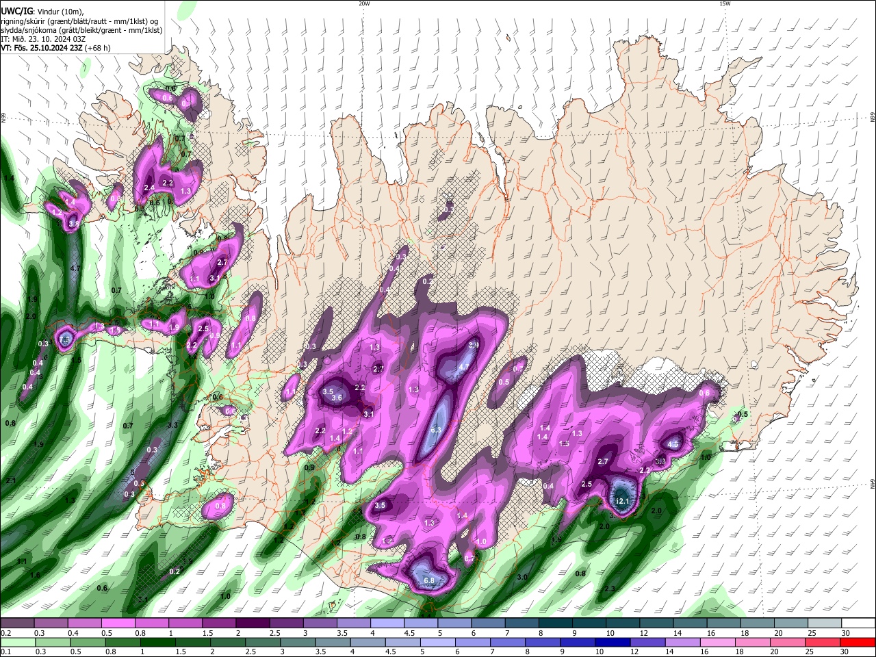Click the pink snow swatch between 0.5 and 0.8
Image resolution: width=876 pixels, height=657 pixels.
(x=118, y=623)
